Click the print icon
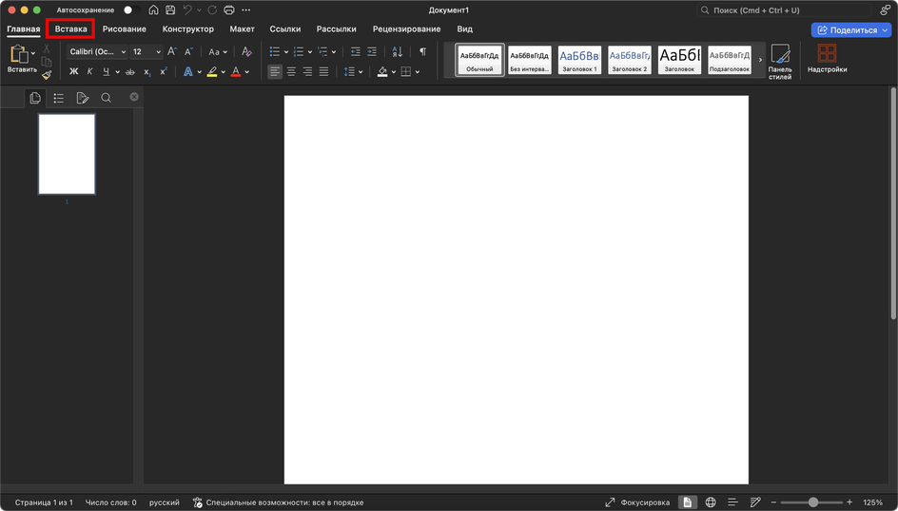Viewport: 898px width, 511px height. tap(229, 9)
